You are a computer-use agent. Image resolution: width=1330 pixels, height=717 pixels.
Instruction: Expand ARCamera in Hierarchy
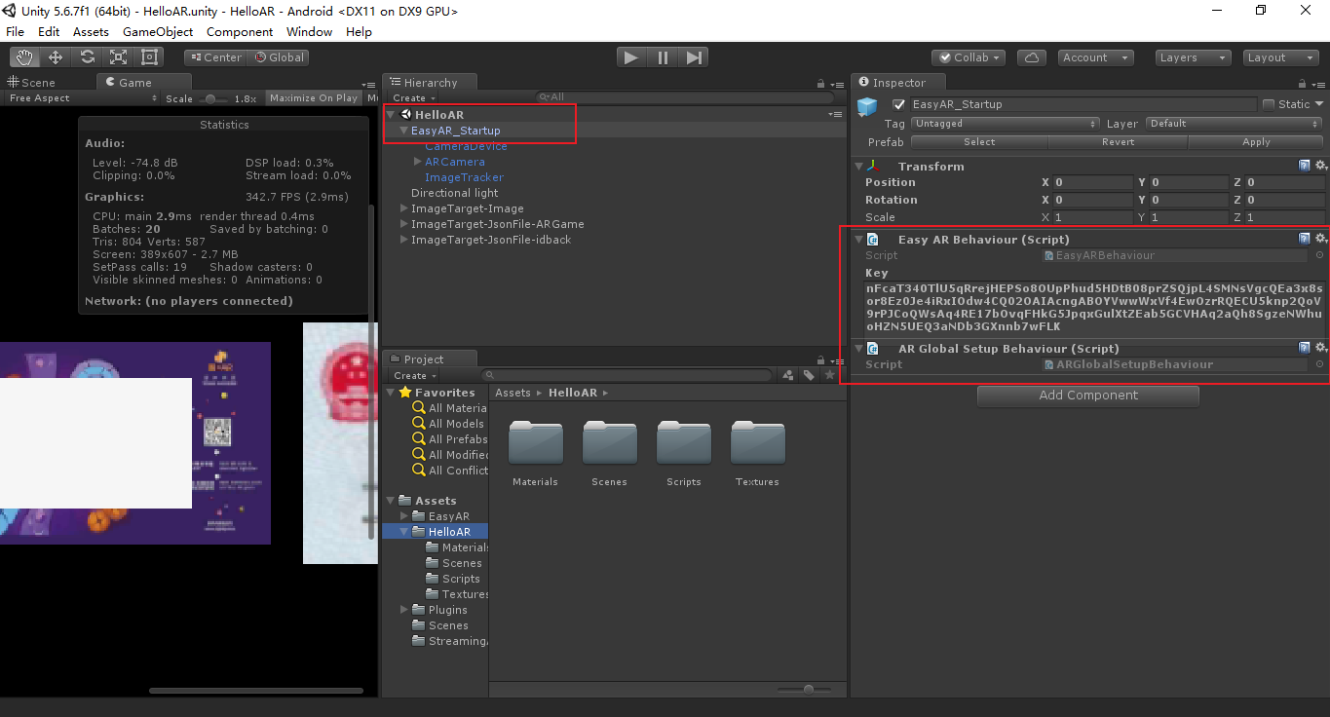coord(418,162)
